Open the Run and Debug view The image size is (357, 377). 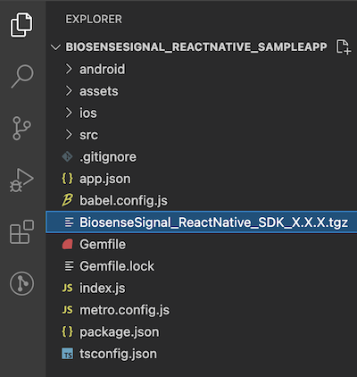point(21,180)
